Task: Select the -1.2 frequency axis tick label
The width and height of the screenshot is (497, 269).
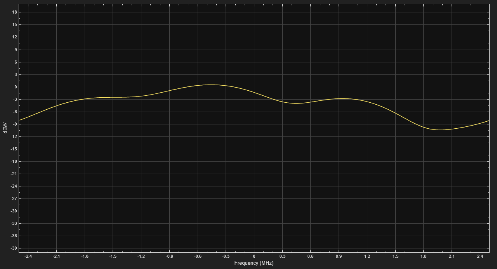Action: tap(141, 256)
